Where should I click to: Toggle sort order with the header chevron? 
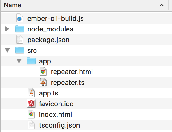pyautogui.click(x=162, y=5)
